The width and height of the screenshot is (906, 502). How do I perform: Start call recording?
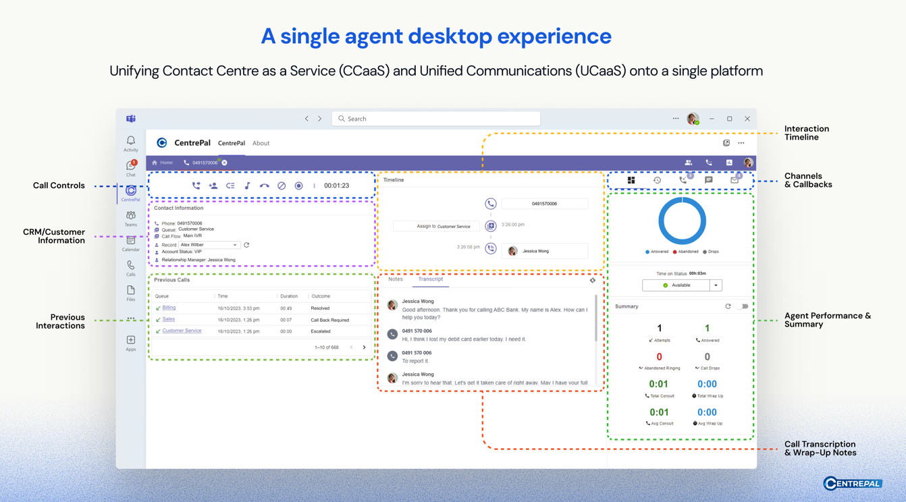[x=298, y=186]
